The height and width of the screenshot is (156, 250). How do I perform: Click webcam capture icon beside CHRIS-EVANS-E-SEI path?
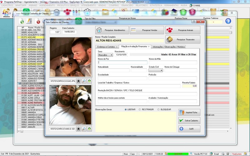point(78,129)
